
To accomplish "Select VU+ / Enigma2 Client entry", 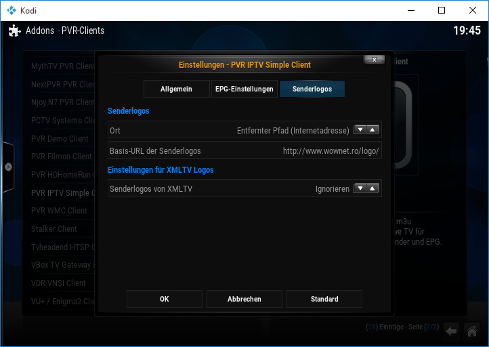I will coord(63,302).
